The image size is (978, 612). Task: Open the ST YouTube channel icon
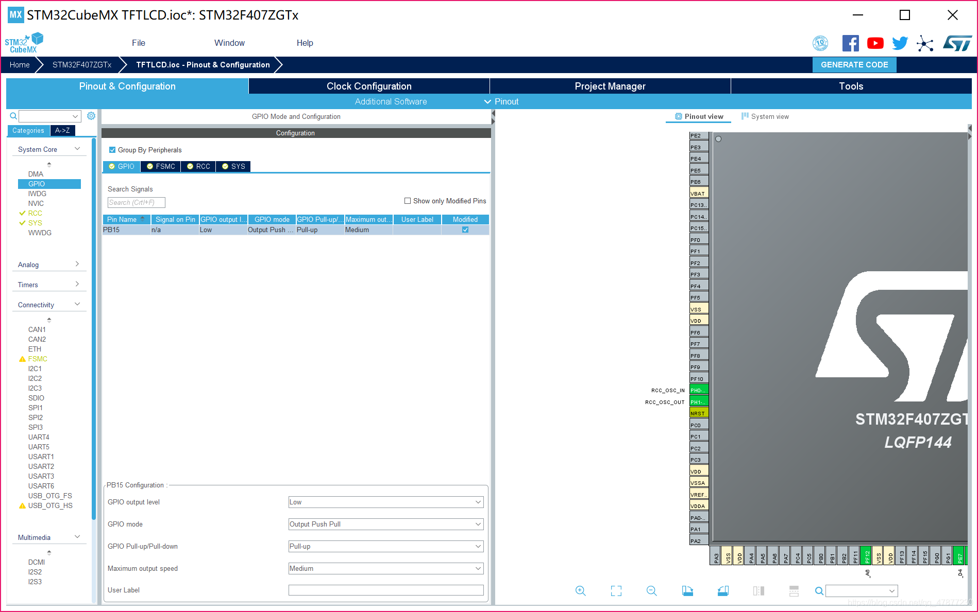pyautogui.click(x=875, y=43)
